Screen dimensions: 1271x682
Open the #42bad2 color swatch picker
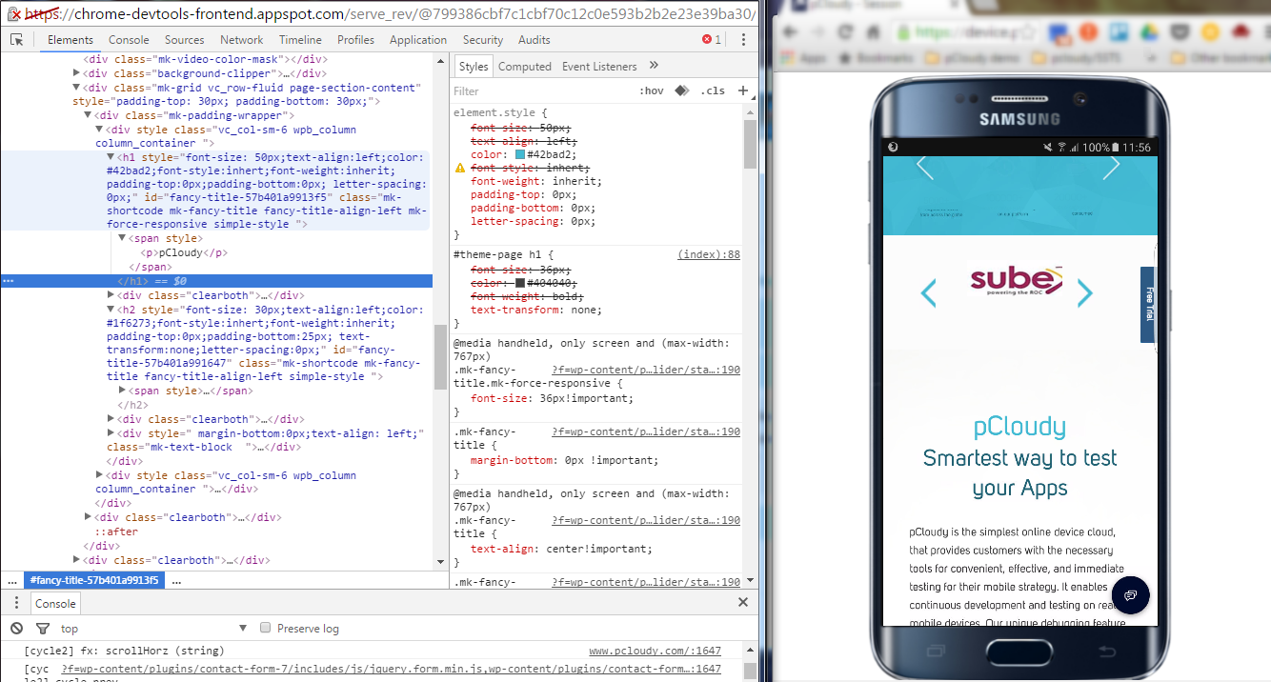(519, 154)
